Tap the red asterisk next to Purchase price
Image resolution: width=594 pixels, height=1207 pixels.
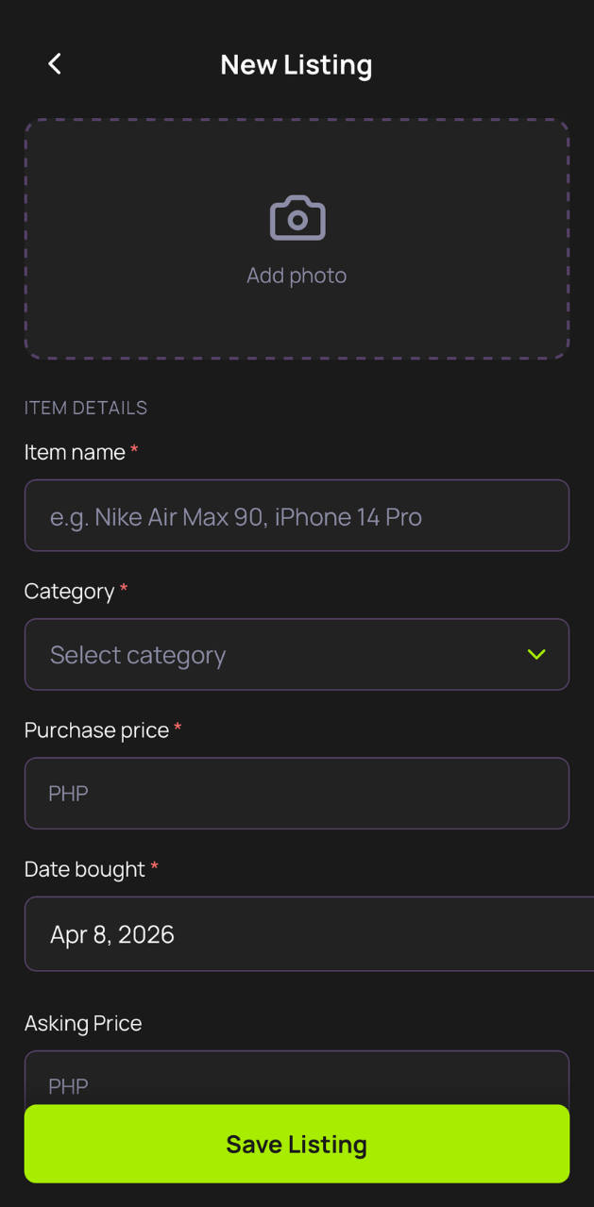(x=178, y=729)
